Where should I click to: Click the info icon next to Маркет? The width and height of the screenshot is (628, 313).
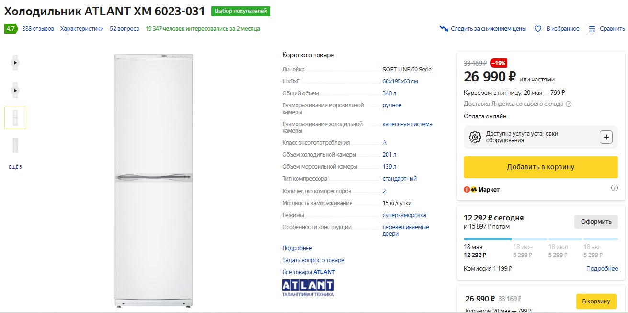pos(615,188)
